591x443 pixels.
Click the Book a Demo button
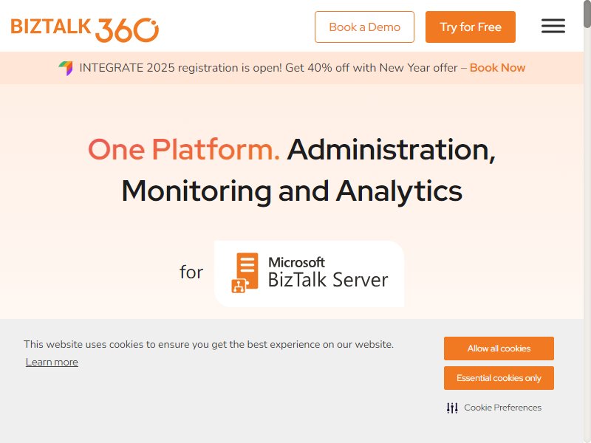pyautogui.click(x=364, y=27)
